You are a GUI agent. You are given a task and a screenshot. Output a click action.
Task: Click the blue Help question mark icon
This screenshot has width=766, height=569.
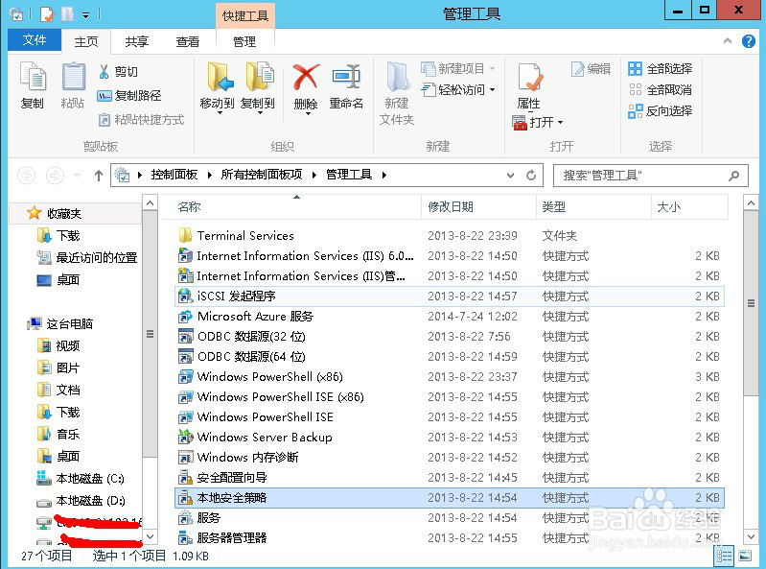click(748, 41)
